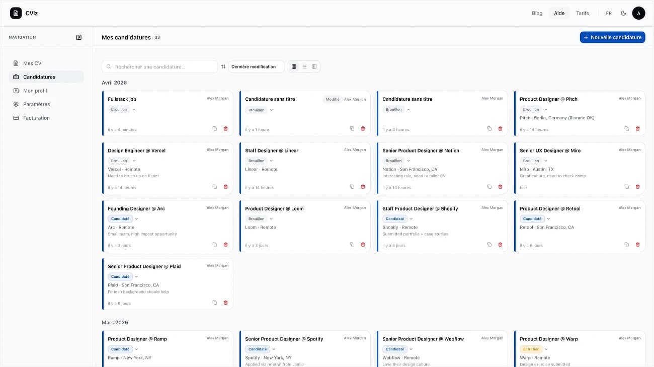Collapse the navigation sidebar panel icon

(79, 37)
